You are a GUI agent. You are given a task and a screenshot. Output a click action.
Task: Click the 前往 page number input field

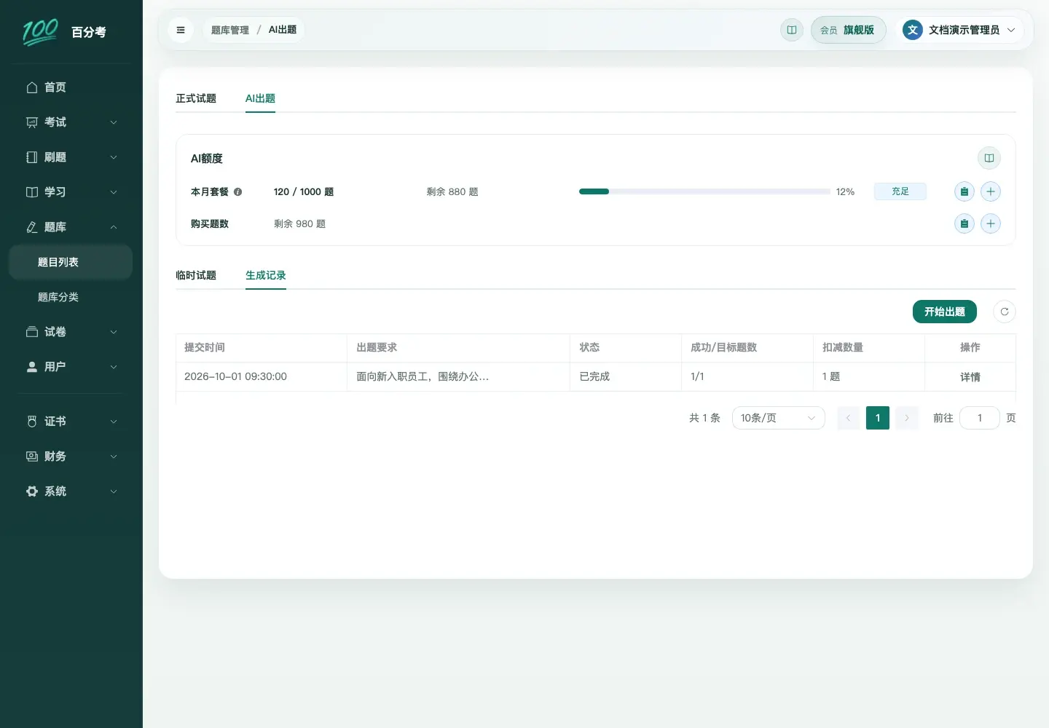tap(980, 418)
